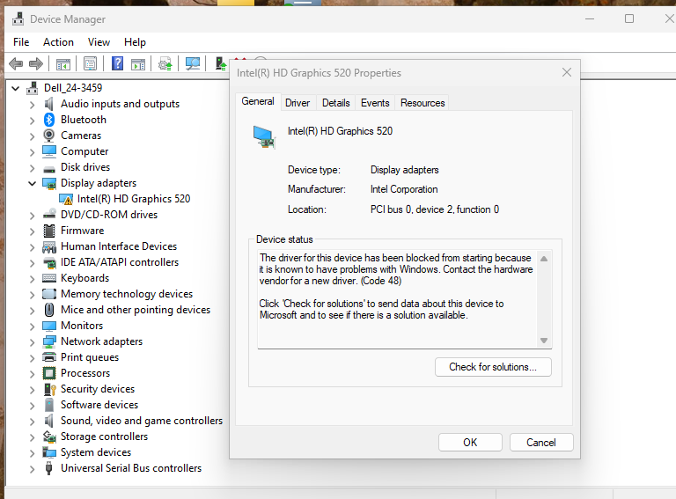Image resolution: width=676 pixels, height=499 pixels.
Task: Click the Security devices key icon
Action: 50,389
